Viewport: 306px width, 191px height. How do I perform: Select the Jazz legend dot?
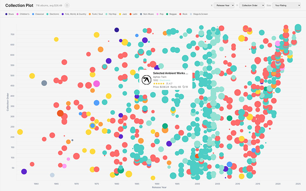pyautogui.click(x=120, y=14)
